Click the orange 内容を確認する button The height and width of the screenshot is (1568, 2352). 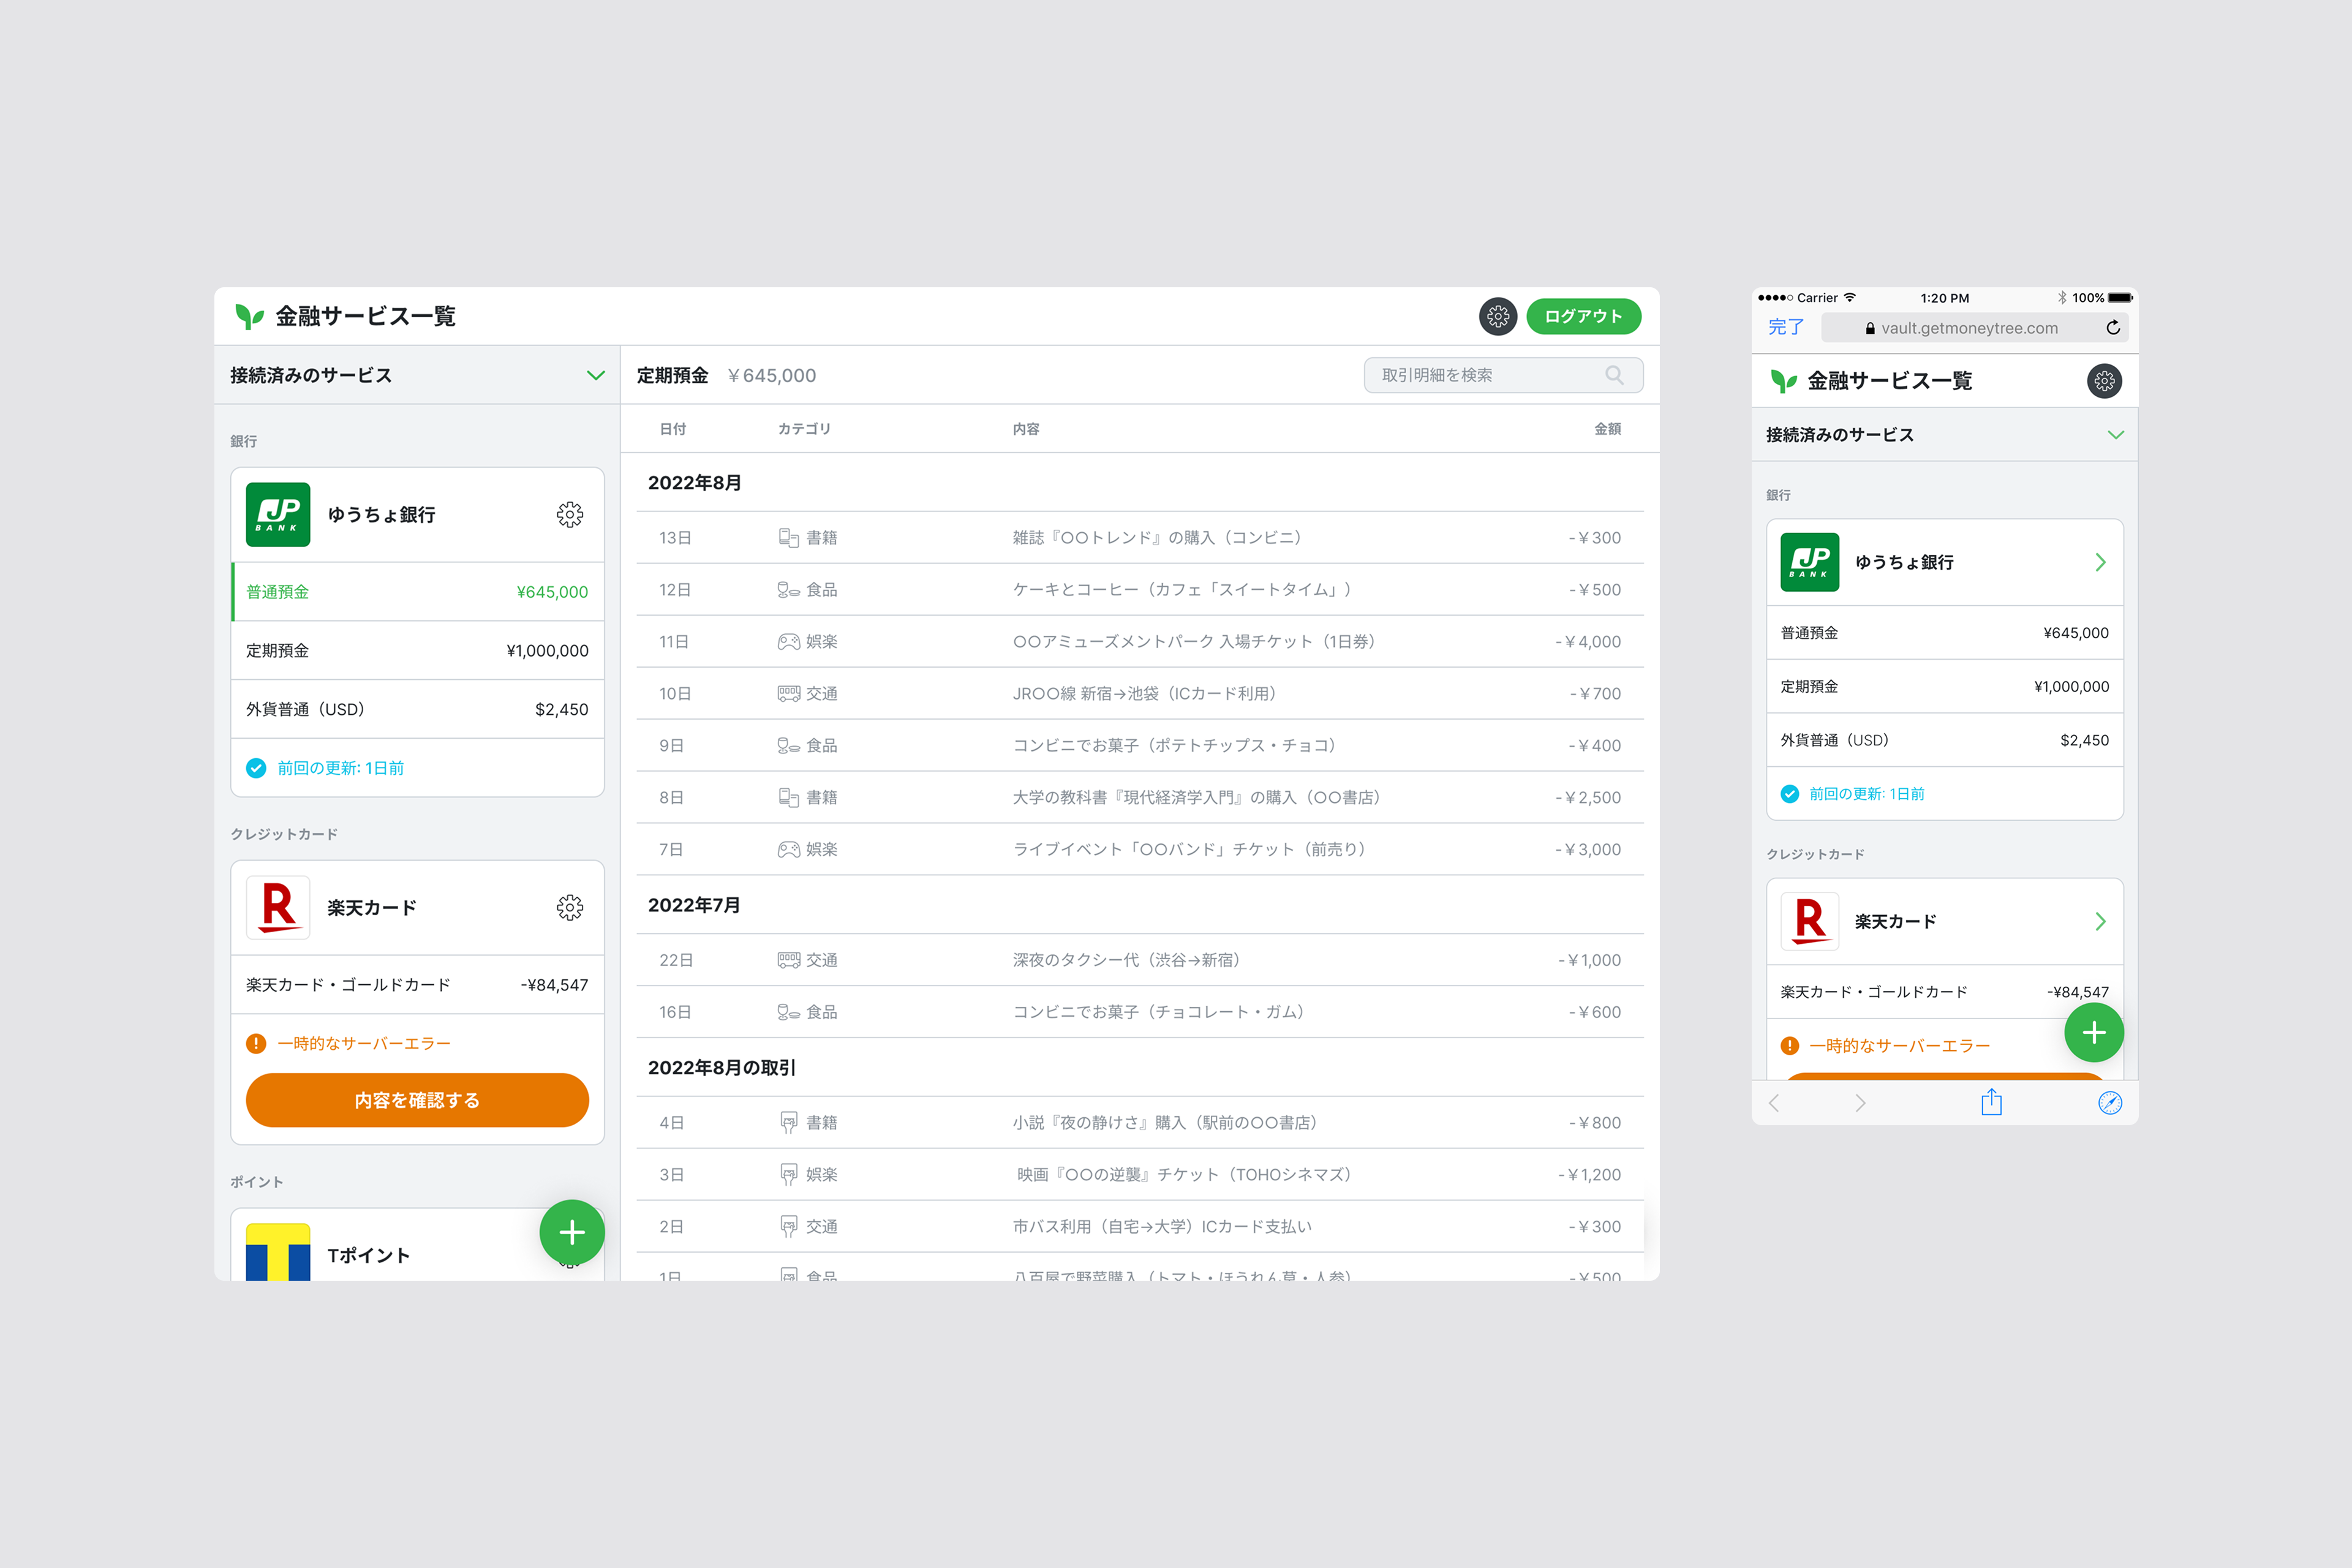click(x=417, y=1099)
